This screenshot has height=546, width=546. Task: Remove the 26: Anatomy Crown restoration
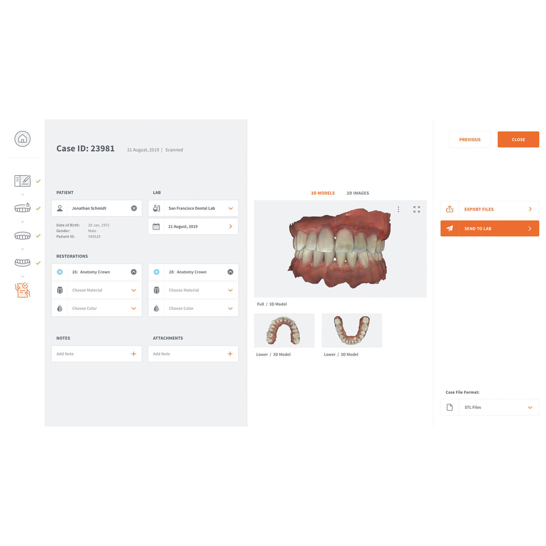60,272
